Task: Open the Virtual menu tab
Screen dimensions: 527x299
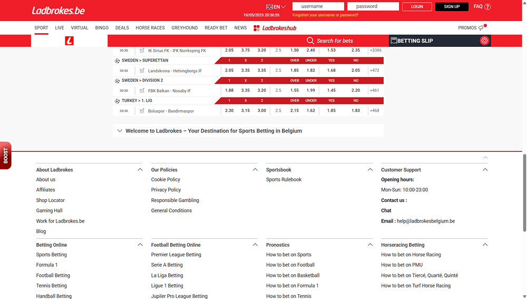Action: pyautogui.click(x=80, y=27)
